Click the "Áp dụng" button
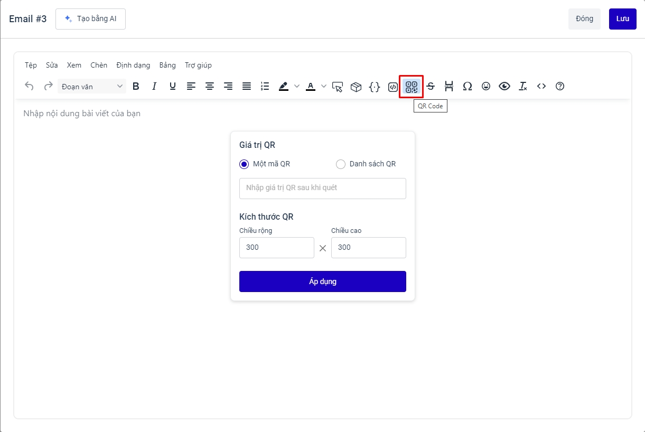 (x=322, y=281)
